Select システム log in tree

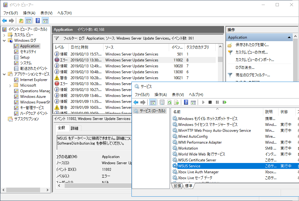point(26,63)
